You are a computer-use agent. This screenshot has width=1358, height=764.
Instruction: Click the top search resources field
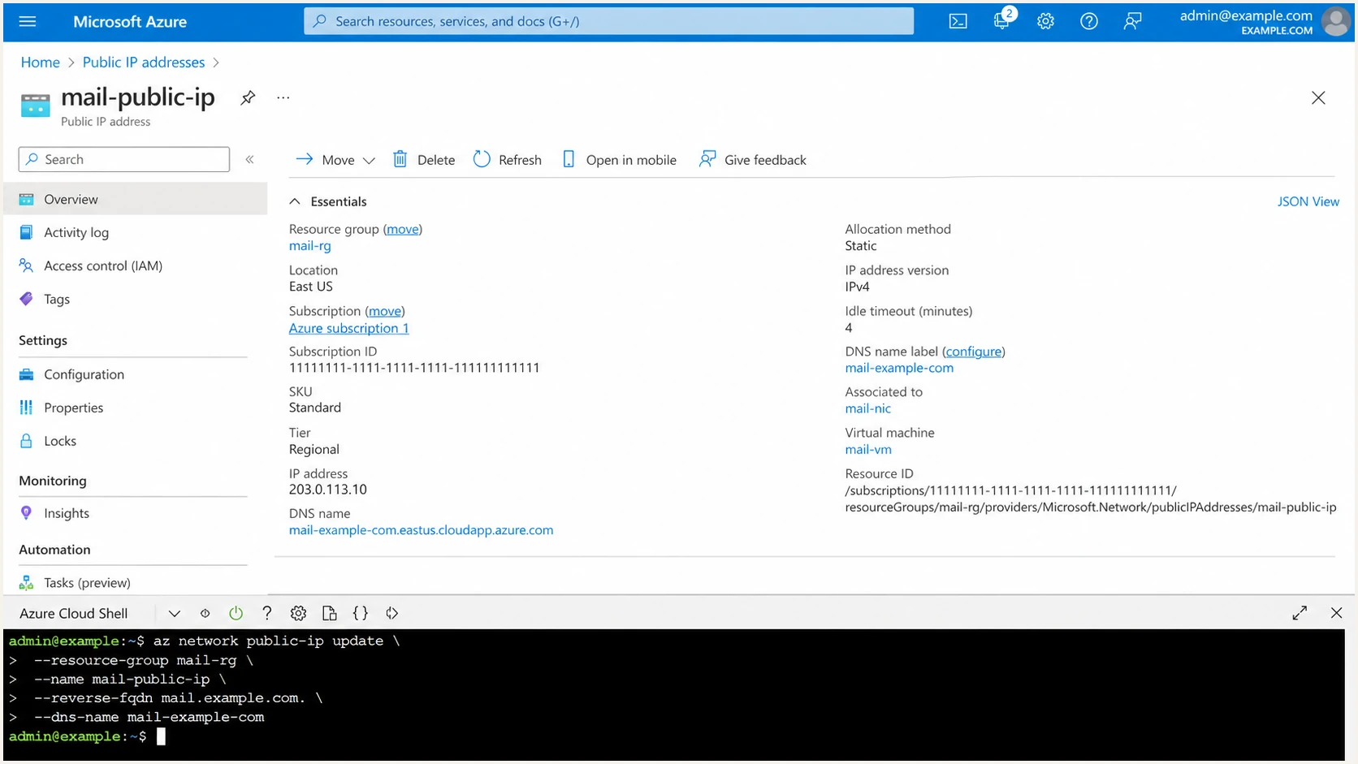coord(608,21)
